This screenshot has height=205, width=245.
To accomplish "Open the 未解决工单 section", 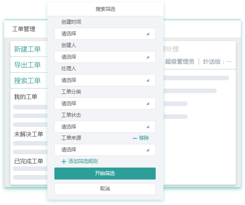I will tap(28, 134).
